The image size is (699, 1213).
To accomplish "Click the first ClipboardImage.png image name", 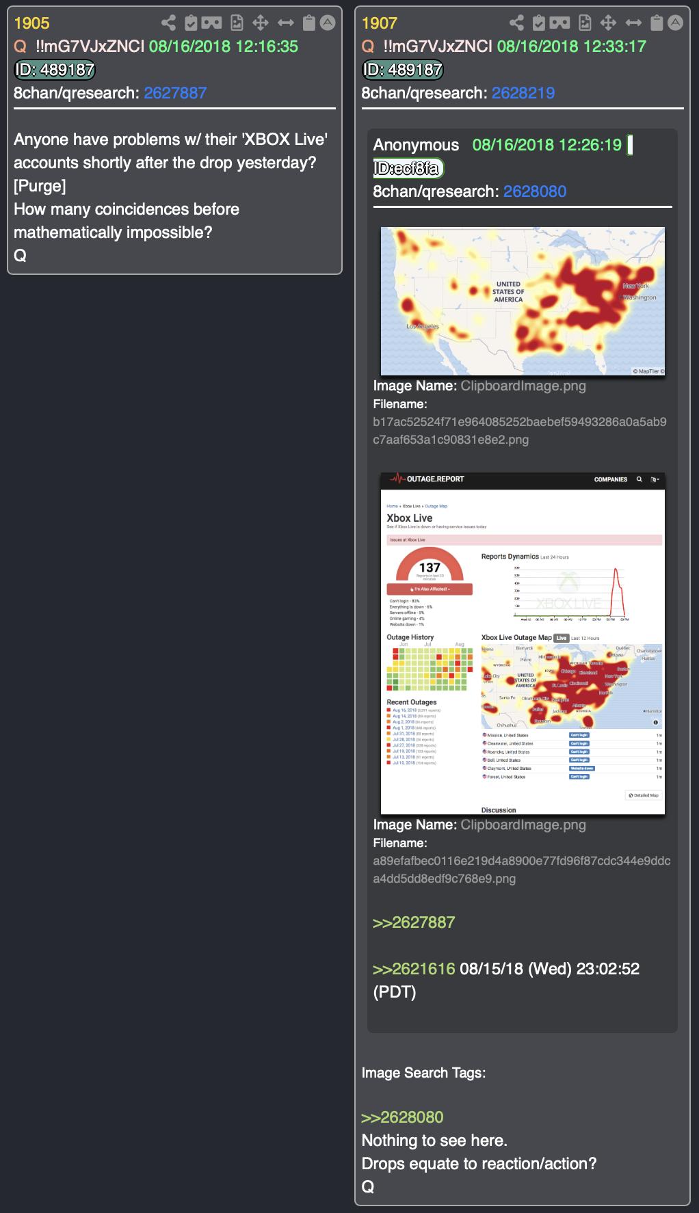I will (x=523, y=386).
